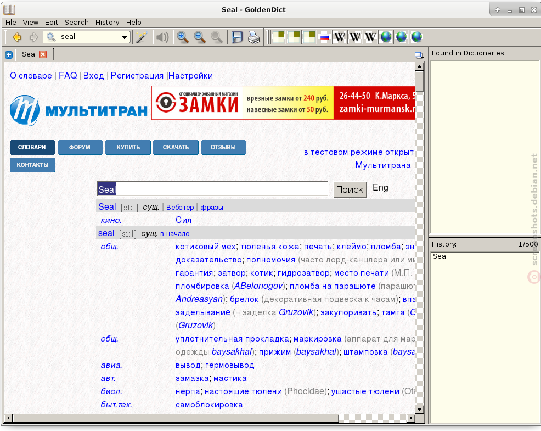Zoom out with the minus magnifier icon
The height and width of the screenshot is (431, 541).
pos(200,37)
